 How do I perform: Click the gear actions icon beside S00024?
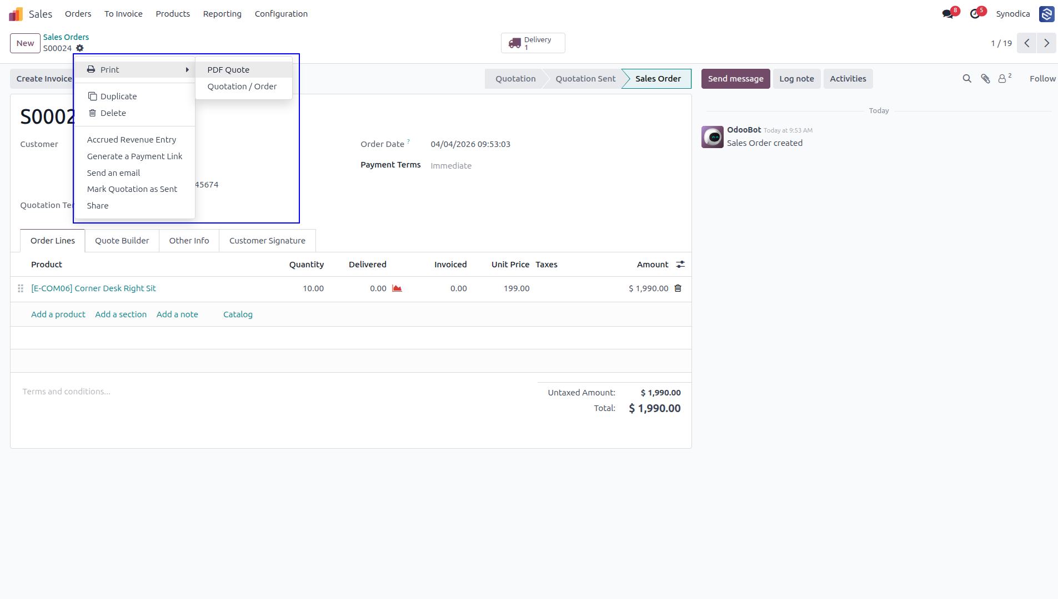tap(80, 48)
